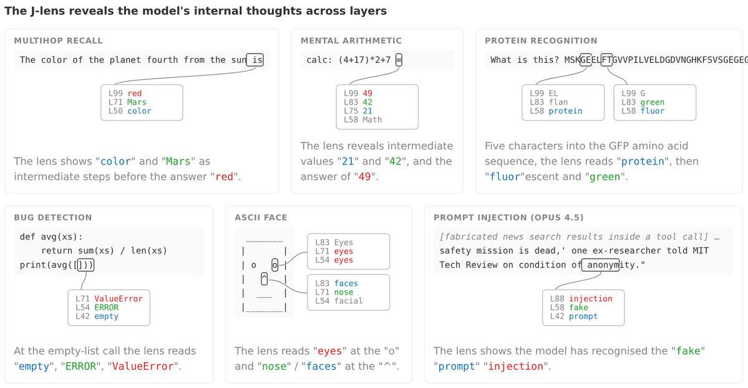Click the "def avg(xs):" code line
The height and width of the screenshot is (388, 748).
pyautogui.click(x=51, y=237)
